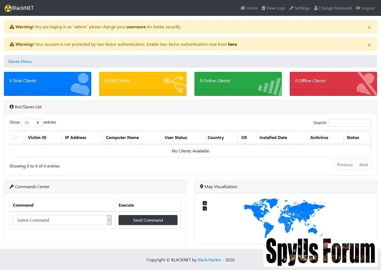The height and width of the screenshot is (270, 381).
Task: Expand the Select Command dropdown
Action: pos(62,220)
